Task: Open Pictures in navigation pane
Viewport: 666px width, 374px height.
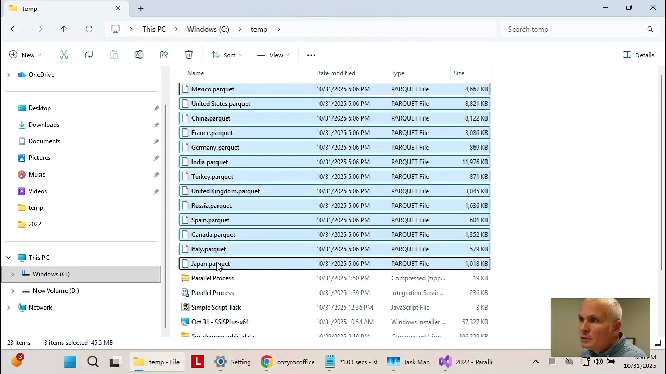Action: [40, 158]
